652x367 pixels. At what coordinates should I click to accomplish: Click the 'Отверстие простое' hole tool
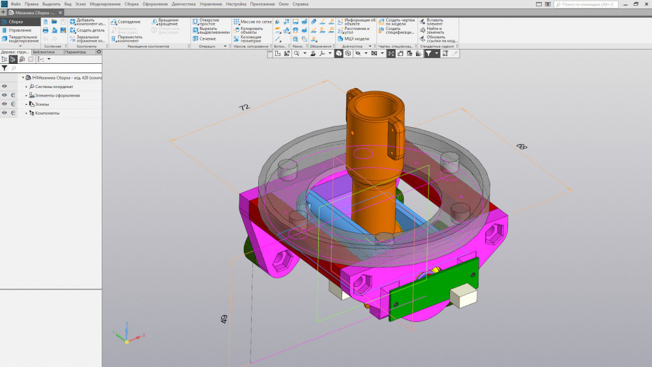point(196,22)
